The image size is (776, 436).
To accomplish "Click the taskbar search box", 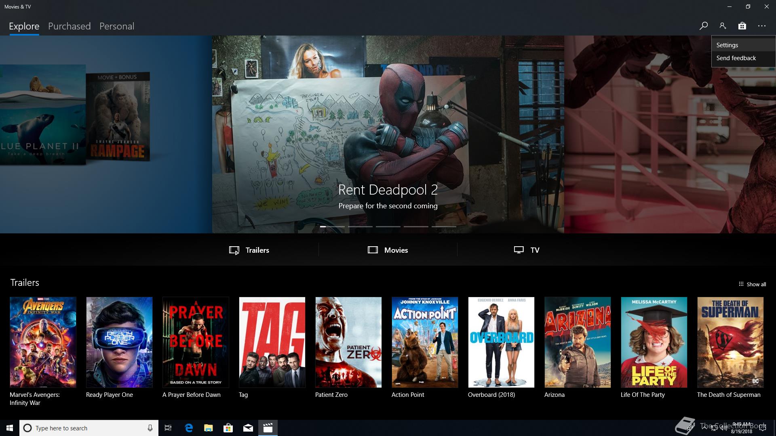I will coord(89,428).
